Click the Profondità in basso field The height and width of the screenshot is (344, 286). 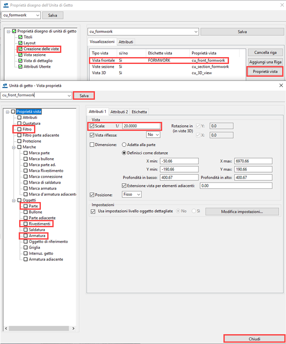(179, 177)
